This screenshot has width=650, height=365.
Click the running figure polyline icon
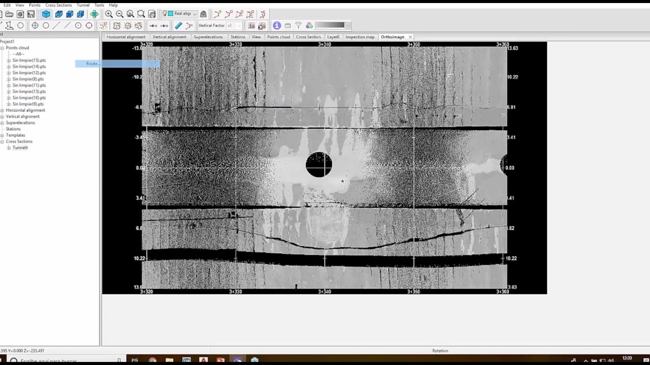(263, 14)
